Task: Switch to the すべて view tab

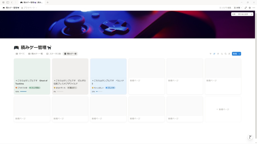Action: point(20,54)
